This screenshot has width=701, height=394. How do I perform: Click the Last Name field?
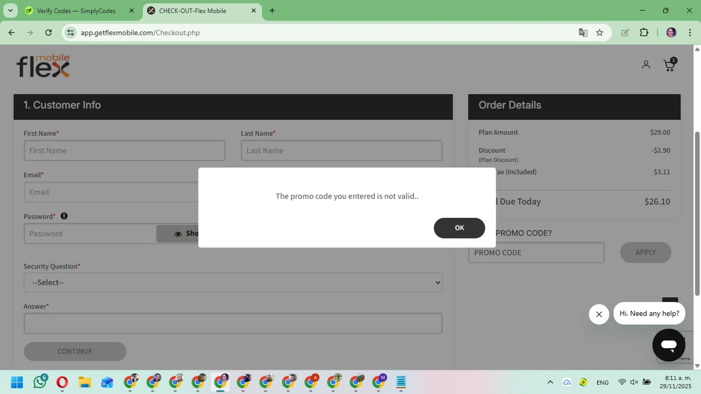pos(342,150)
